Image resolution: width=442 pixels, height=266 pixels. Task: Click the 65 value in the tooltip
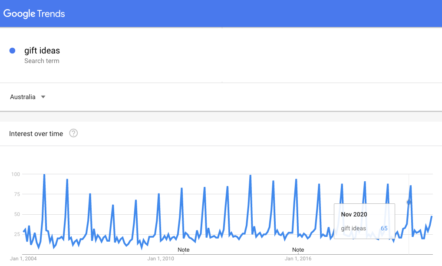[384, 229]
